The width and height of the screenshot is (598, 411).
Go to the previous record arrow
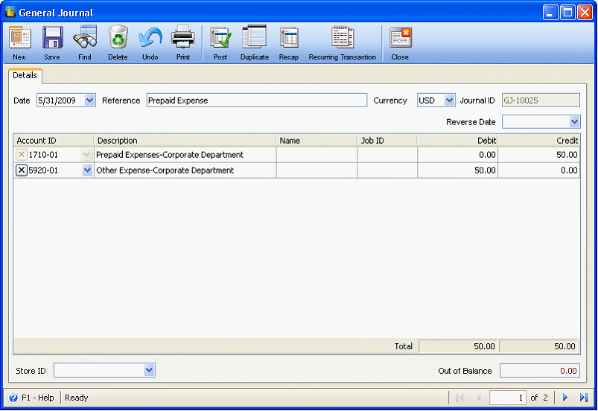pos(478,398)
